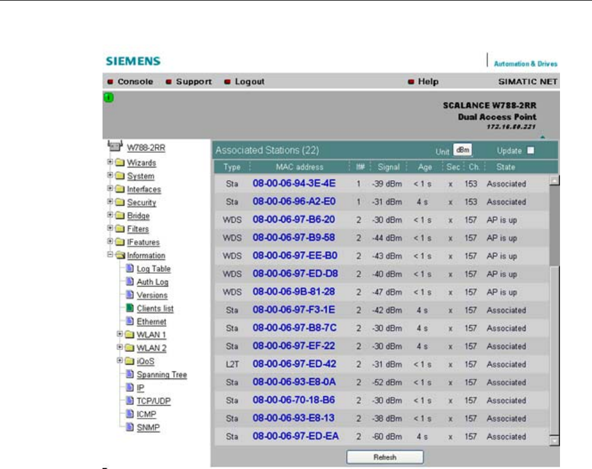The height and width of the screenshot is (469, 592).
Task: Open the Console menu item
Action: pos(135,82)
